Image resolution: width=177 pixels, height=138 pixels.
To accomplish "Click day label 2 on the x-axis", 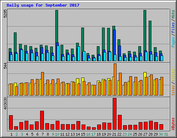I will (17, 134).
